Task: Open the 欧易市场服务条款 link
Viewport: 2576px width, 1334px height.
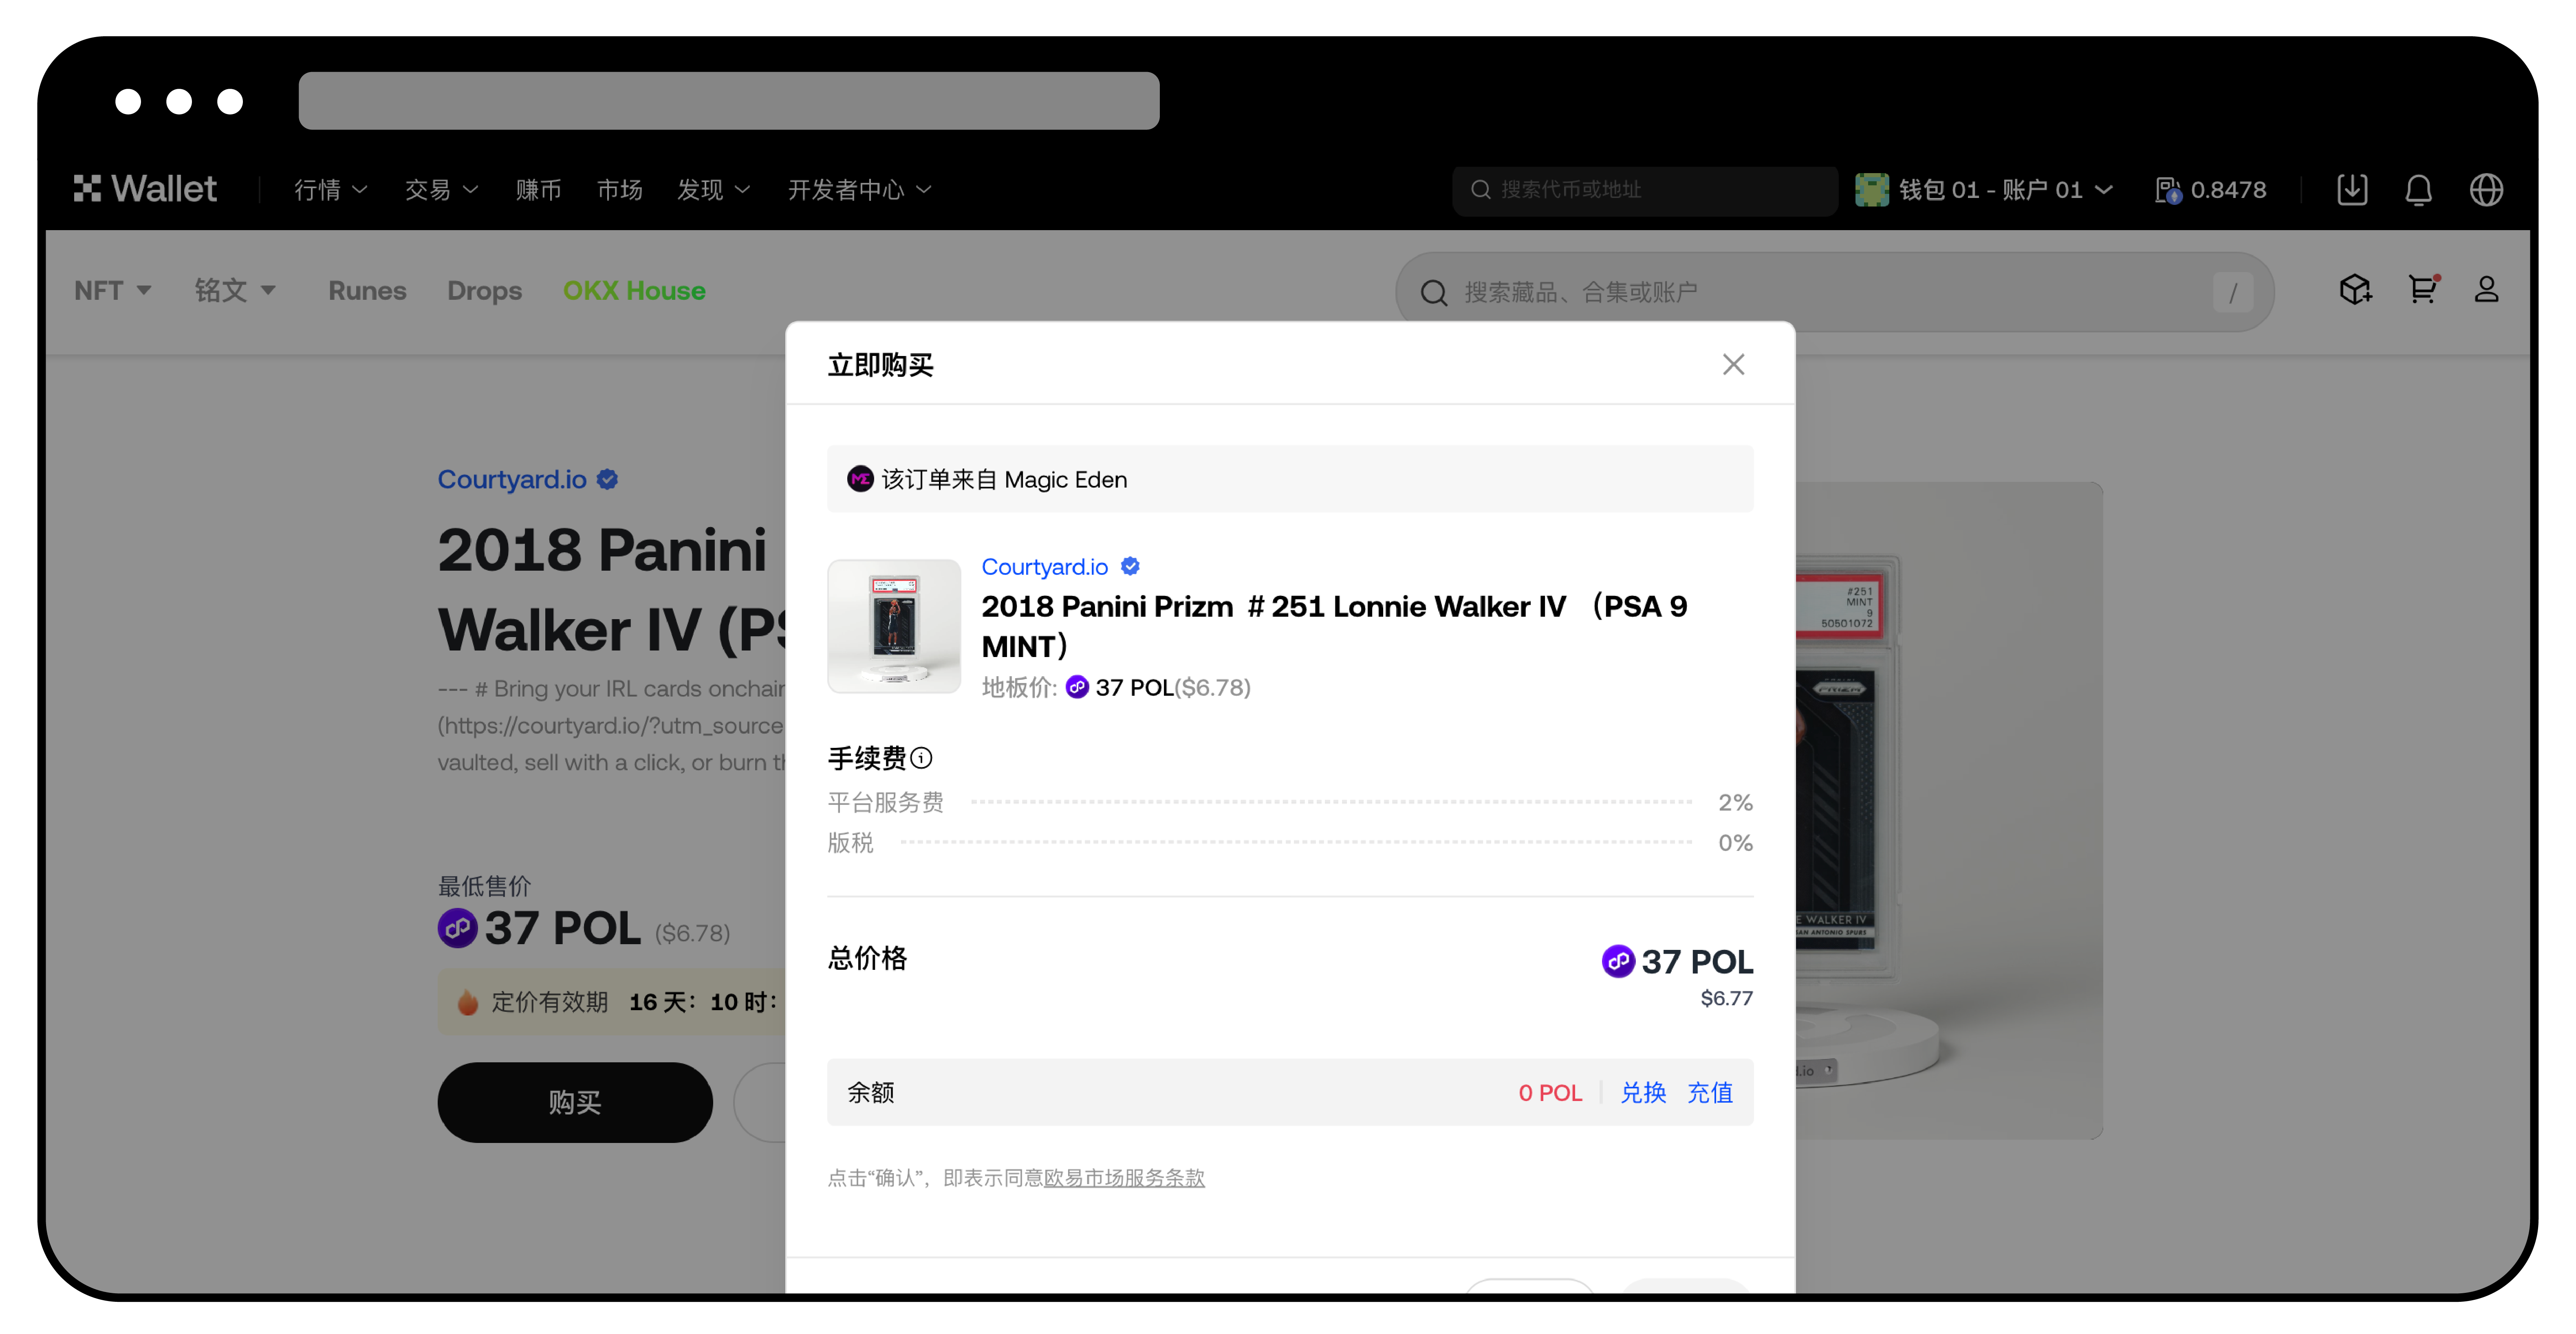Action: 1124,1178
